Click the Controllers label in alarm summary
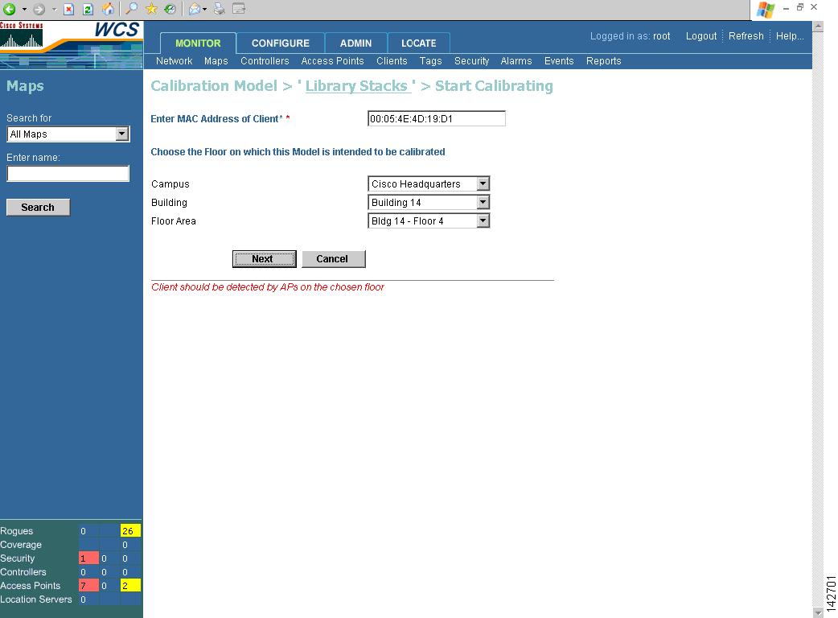The height and width of the screenshot is (618, 838). [x=23, y=572]
